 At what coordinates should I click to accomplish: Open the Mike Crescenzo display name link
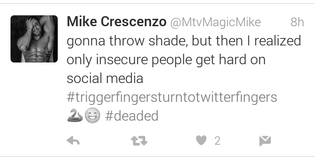[x=116, y=22]
